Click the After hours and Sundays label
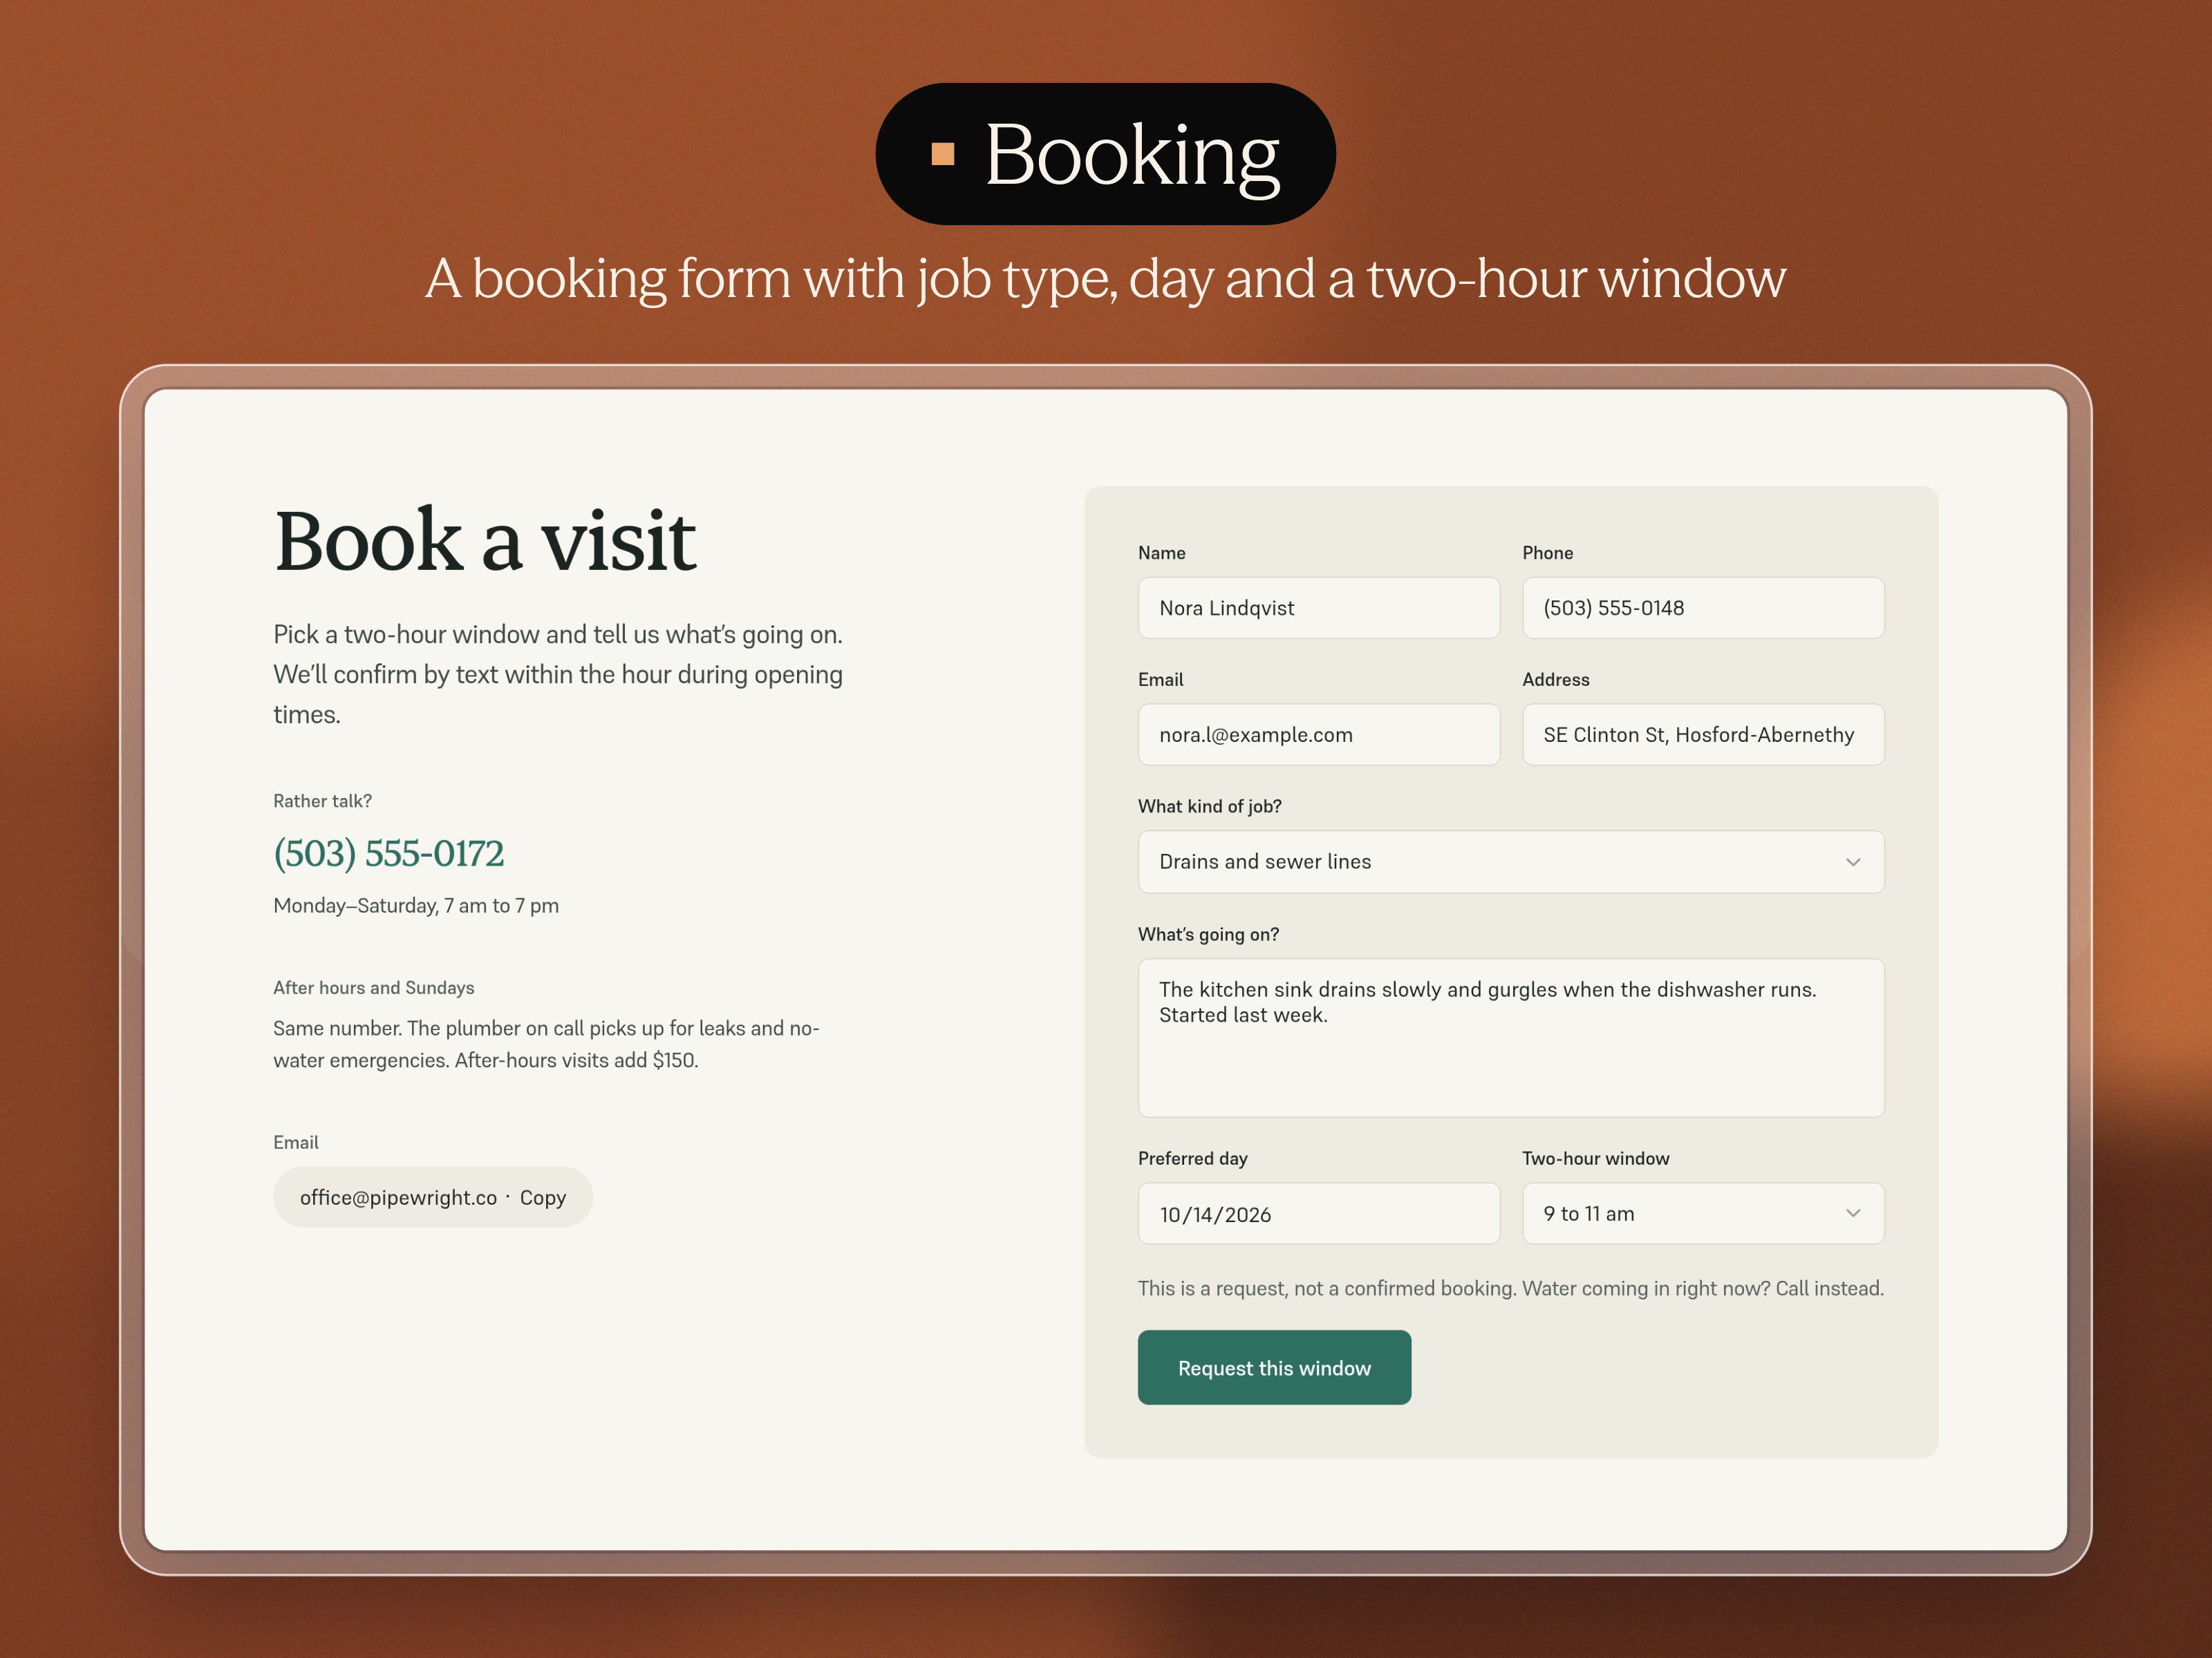 [374, 987]
